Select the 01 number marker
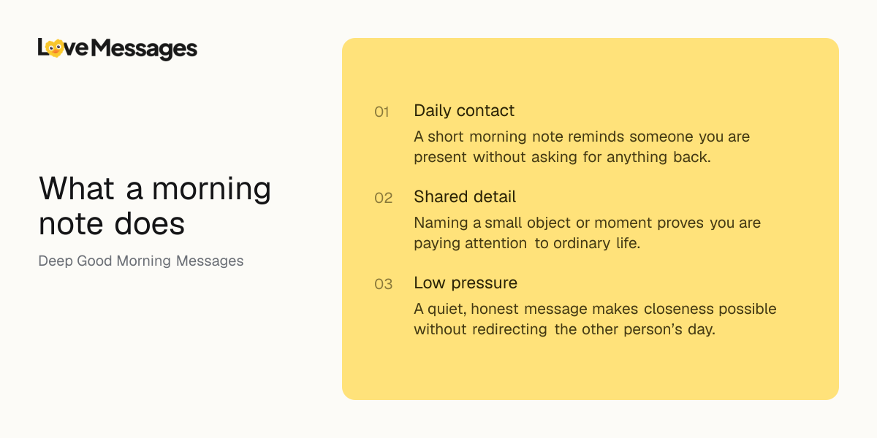 382,112
